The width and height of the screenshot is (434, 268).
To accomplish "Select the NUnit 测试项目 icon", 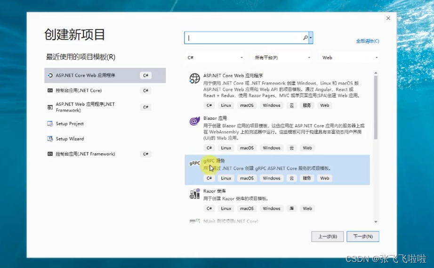I will (194, 221).
